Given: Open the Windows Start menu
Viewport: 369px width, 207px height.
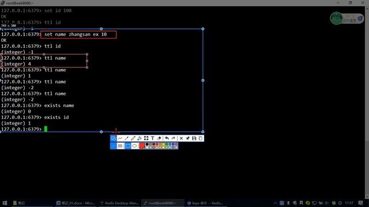Looking at the screenshot, I should 5,203.
